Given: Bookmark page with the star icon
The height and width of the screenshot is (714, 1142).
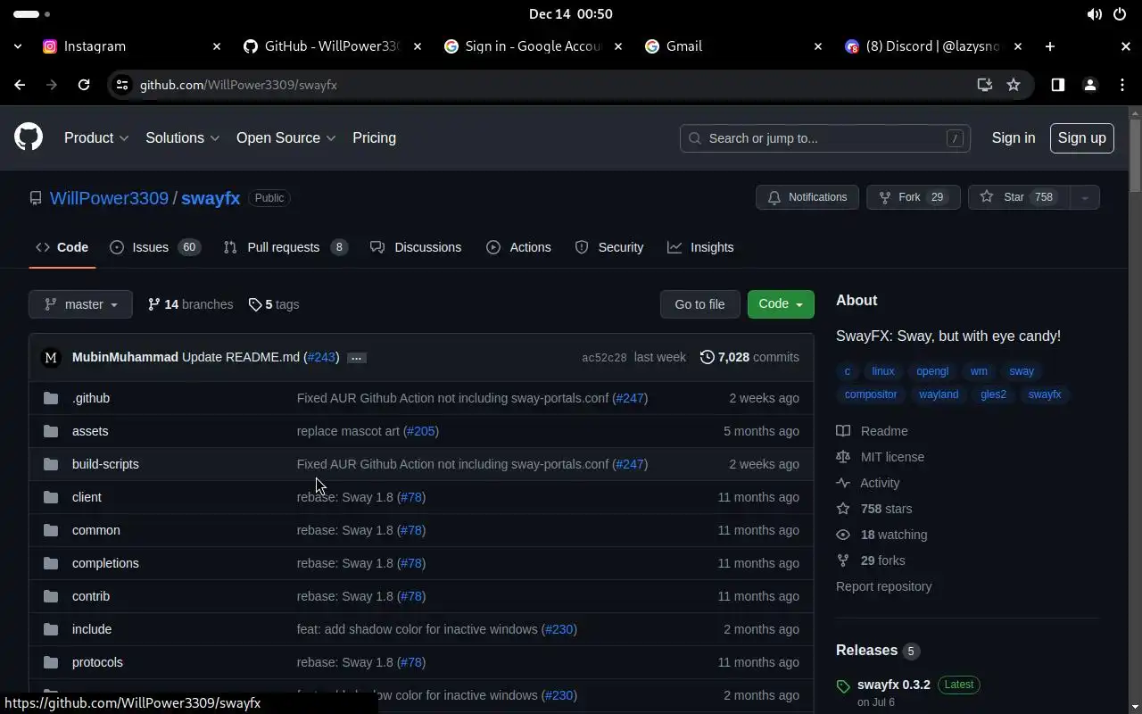Looking at the screenshot, I should [1014, 85].
